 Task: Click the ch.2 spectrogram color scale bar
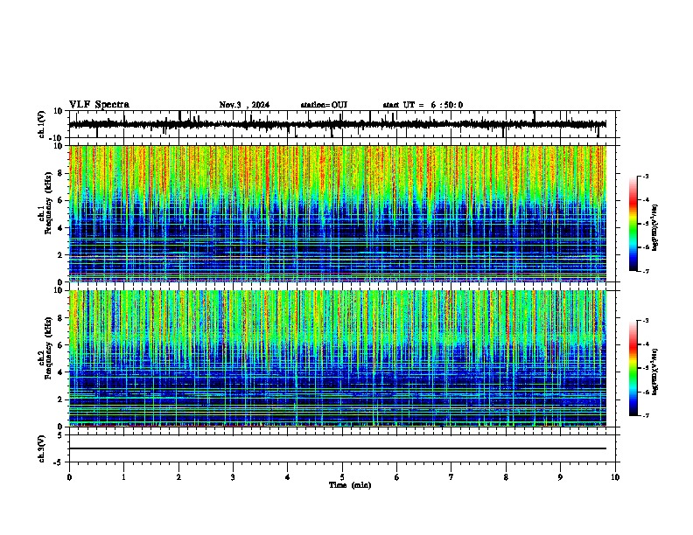(x=633, y=368)
